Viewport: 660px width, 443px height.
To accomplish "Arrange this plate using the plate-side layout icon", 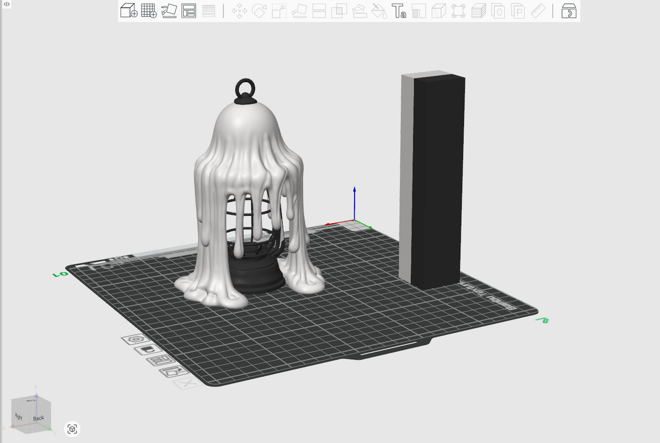I will pyautogui.click(x=161, y=360).
